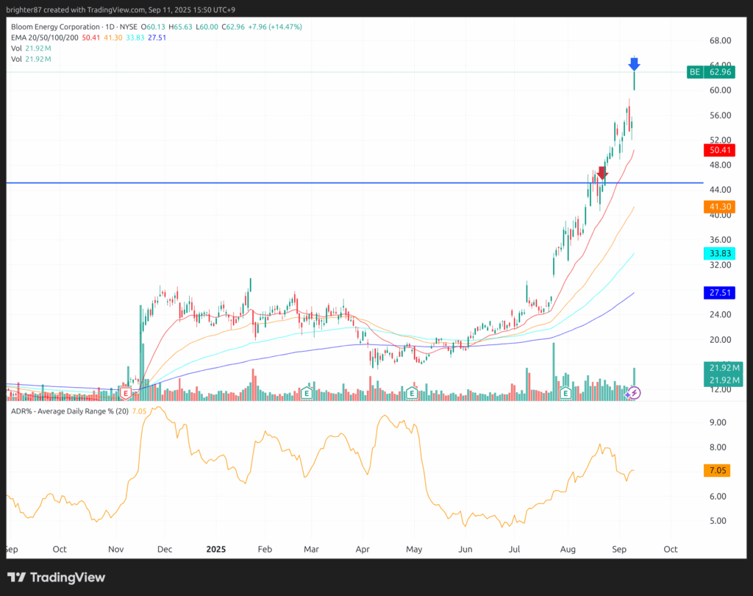Image resolution: width=753 pixels, height=596 pixels.
Task: Click the 6.00 label on ADR axis
Action: point(718,497)
